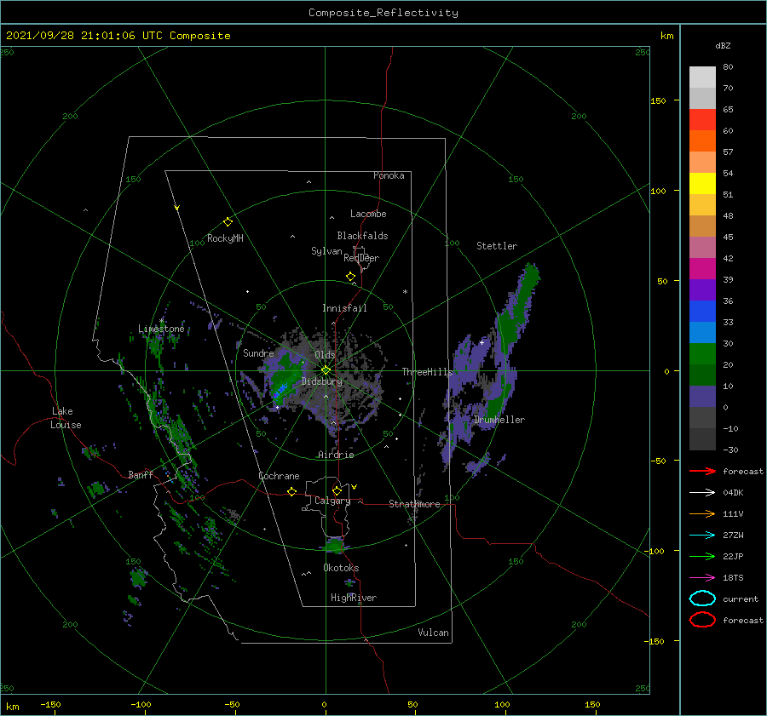Click the magenta 18TS arrow icon

click(x=702, y=578)
